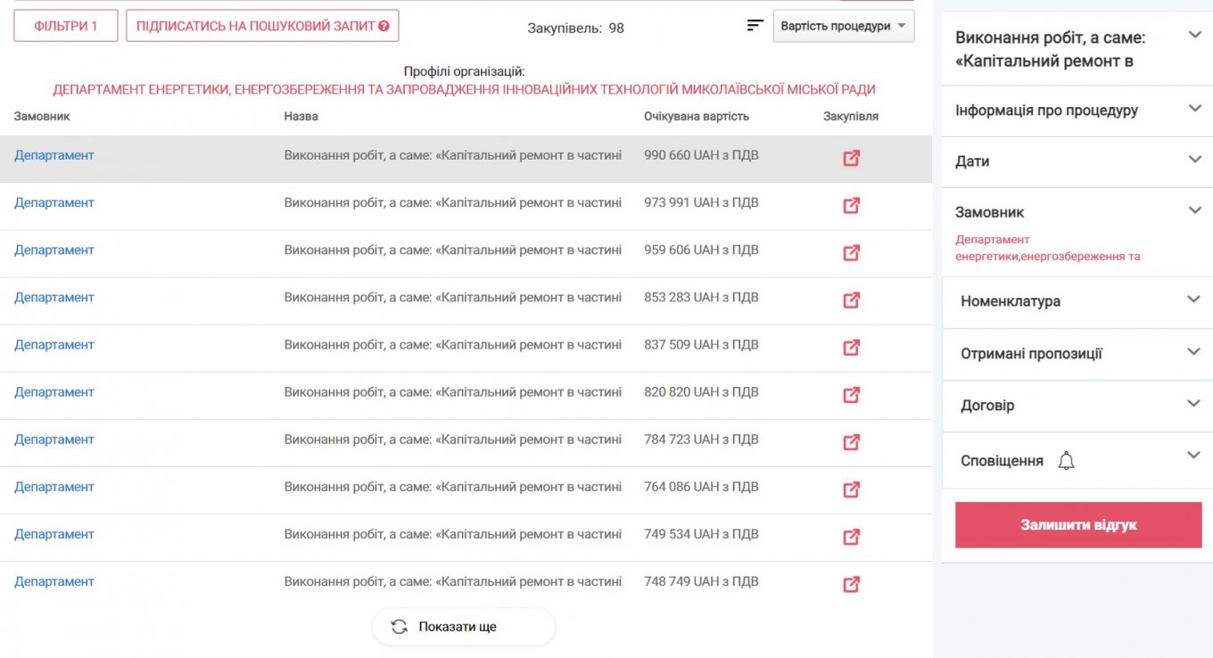Image resolution: width=1213 pixels, height=658 pixels.
Task: Click the sort order icon beside Вартість процедури
Action: coord(755,26)
